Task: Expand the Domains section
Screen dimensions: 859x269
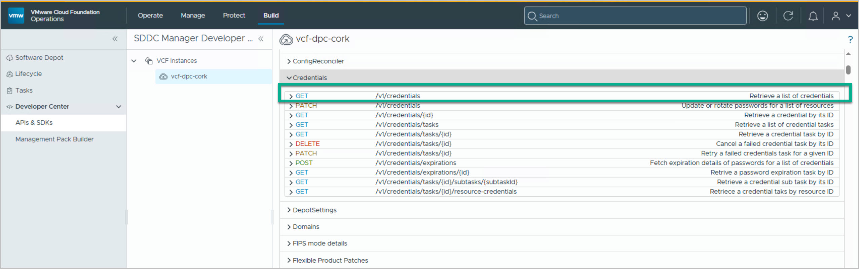Action: click(289, 227)
